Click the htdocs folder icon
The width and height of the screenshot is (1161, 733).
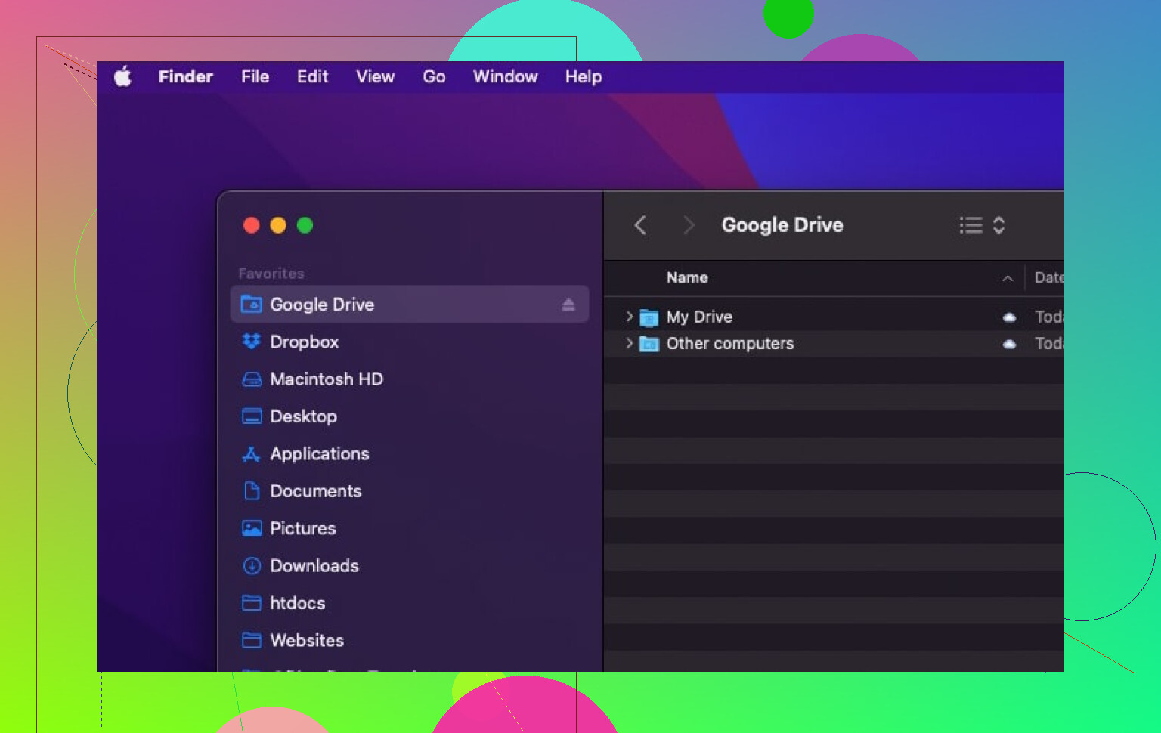click(x=252, y=603)
